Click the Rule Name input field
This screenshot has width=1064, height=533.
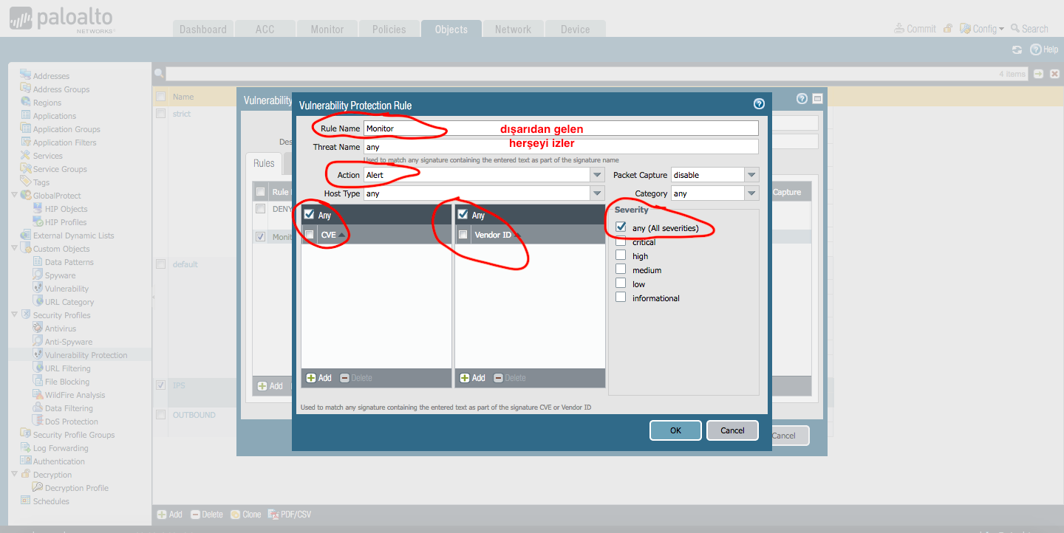point(560,128)
